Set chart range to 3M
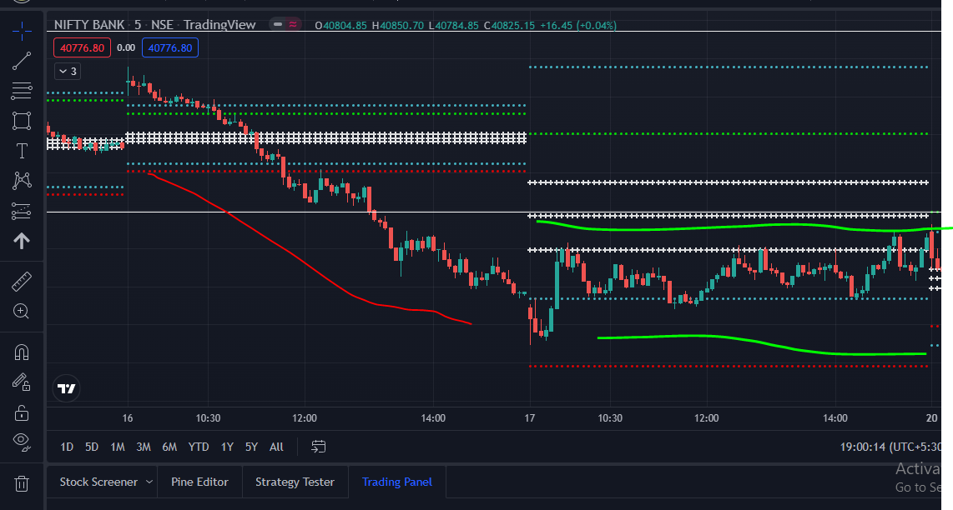 [144, 447]
